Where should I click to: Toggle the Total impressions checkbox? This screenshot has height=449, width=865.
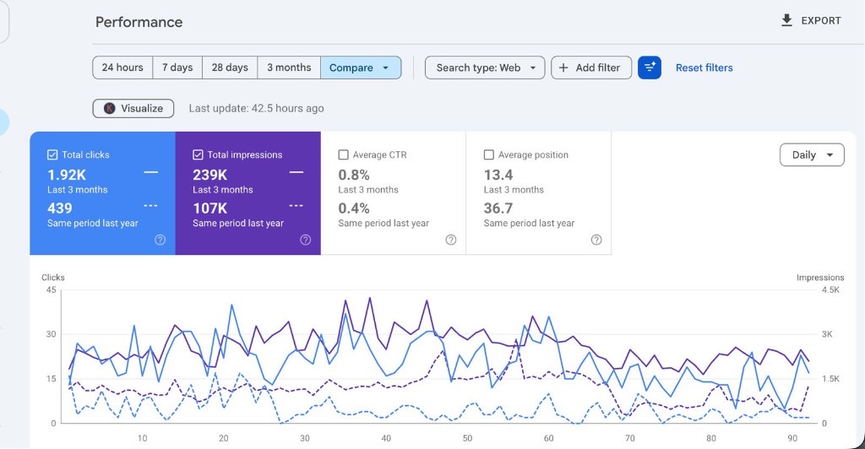(x=198, y=154)
